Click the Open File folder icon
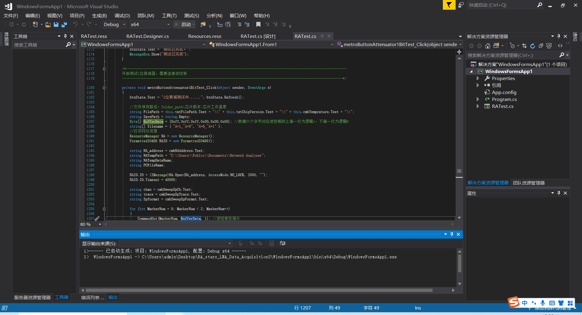Image resolution: width=582 pixels, height=315 pixels. coord(48,25)
